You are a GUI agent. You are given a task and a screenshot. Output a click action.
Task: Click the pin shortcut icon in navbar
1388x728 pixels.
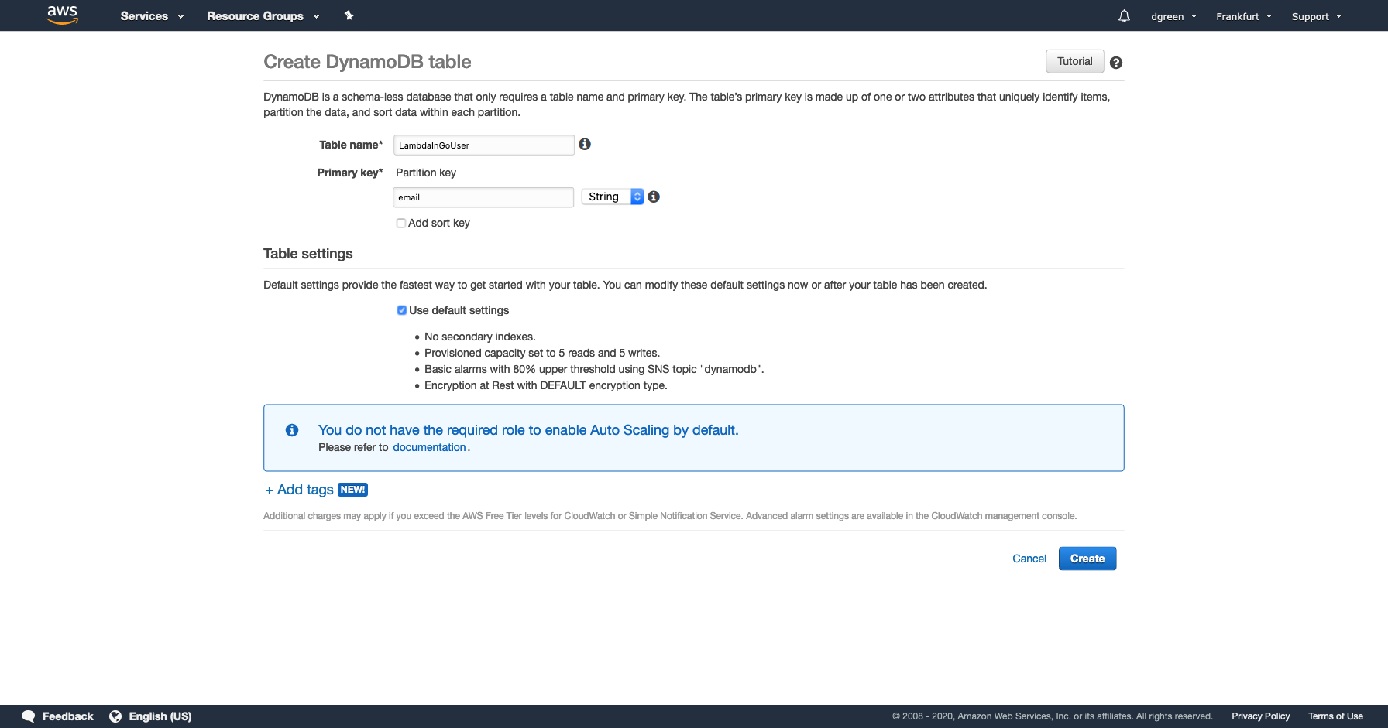click(x=349, y=15)
